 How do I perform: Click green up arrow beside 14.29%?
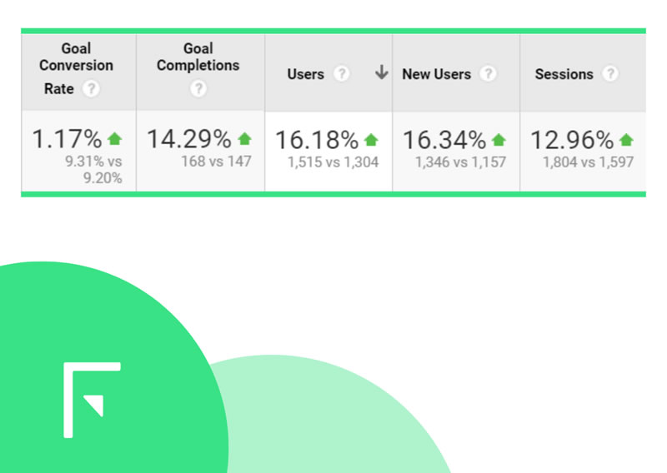pos(244,138)
